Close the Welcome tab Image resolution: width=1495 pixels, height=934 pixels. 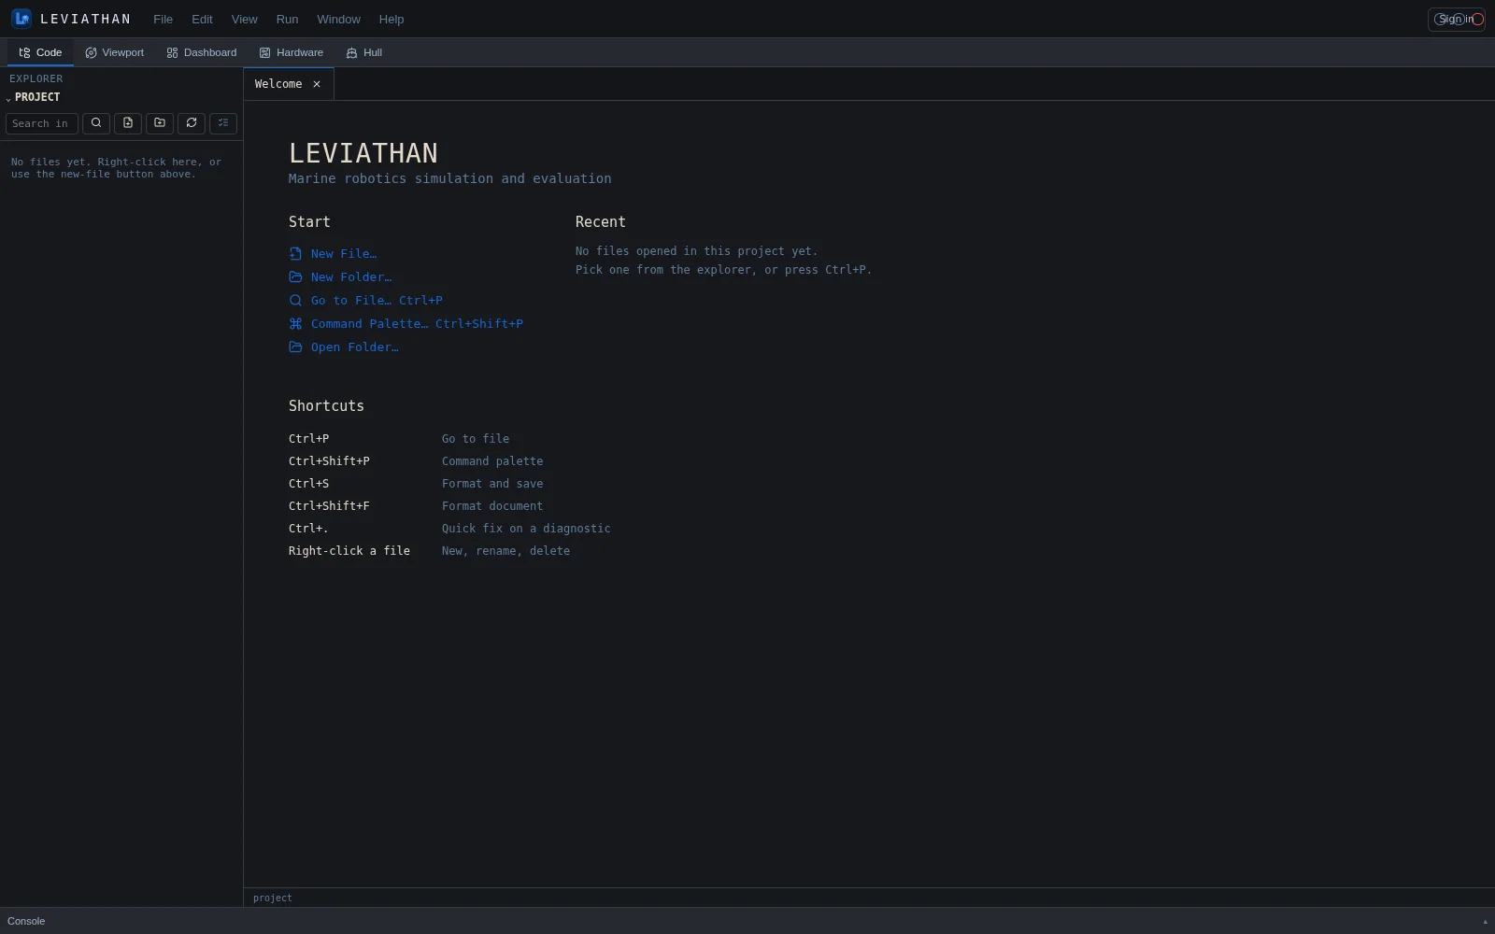click(x=317, y=84)
